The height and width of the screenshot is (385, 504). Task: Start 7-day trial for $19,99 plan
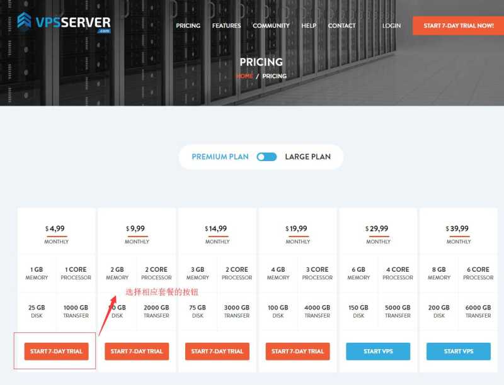click(x=297, y=351)
